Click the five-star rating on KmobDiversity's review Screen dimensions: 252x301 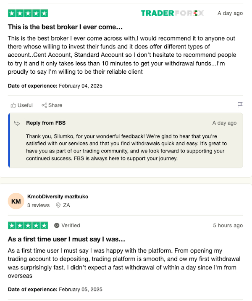pyautogui.click(x=28, y=225)
